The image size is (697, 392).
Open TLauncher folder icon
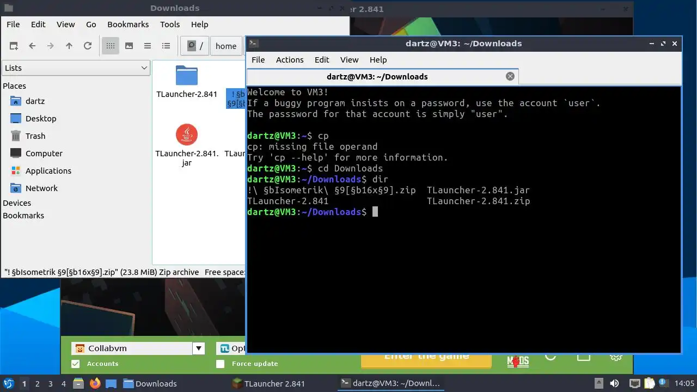[584, 357]
